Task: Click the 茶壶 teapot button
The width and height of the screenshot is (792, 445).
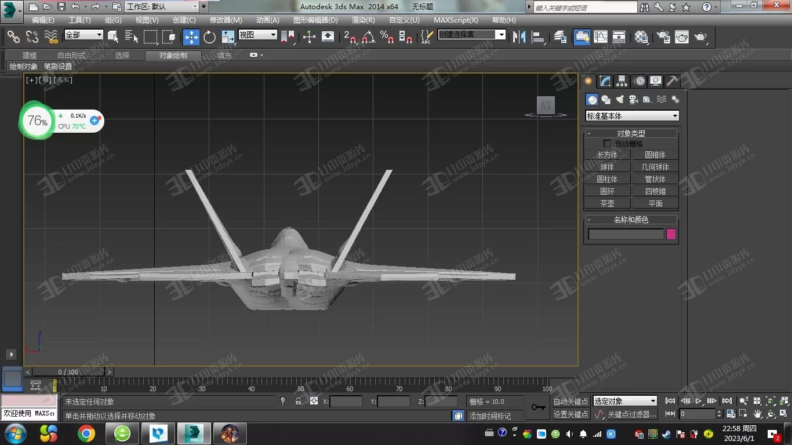Action: [x=607, y=203]
